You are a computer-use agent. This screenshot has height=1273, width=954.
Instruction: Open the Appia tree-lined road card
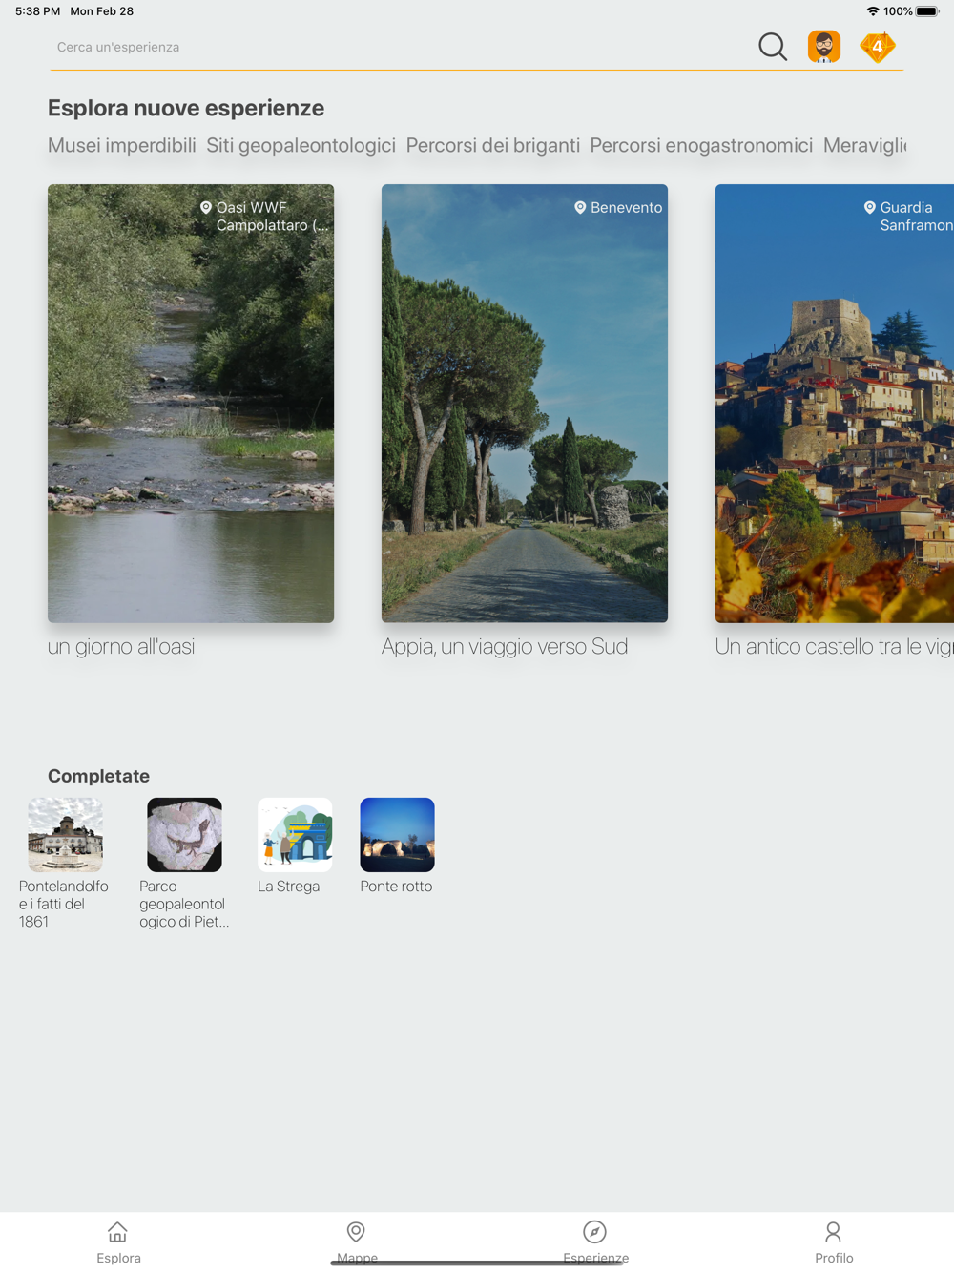525,404
